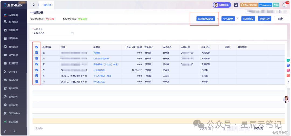The width and height of the screenshot is (291, 136).
Task: Click 批量扣款 button
Action: tap(265, 19)
